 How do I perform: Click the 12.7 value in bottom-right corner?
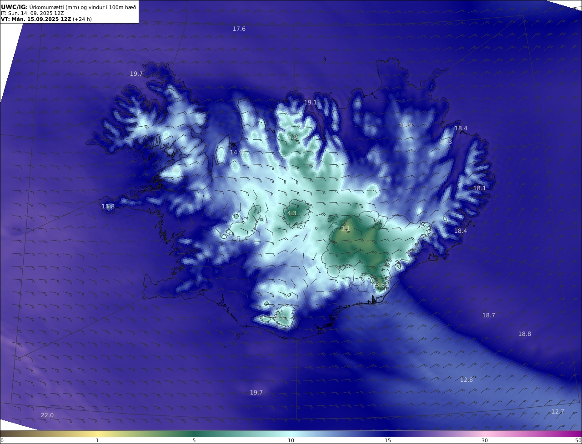(558, 411)
